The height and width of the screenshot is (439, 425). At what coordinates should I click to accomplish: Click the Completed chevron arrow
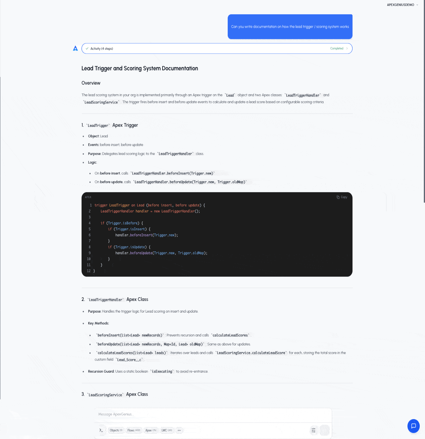click(x=347, y=49)
